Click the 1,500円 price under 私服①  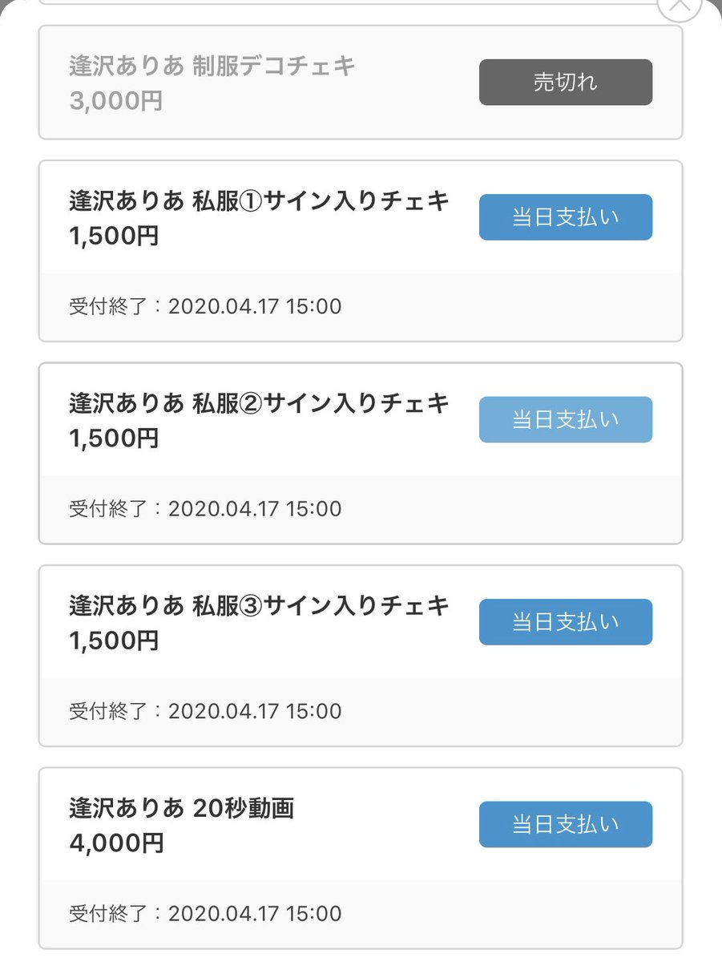coord(114,236)
